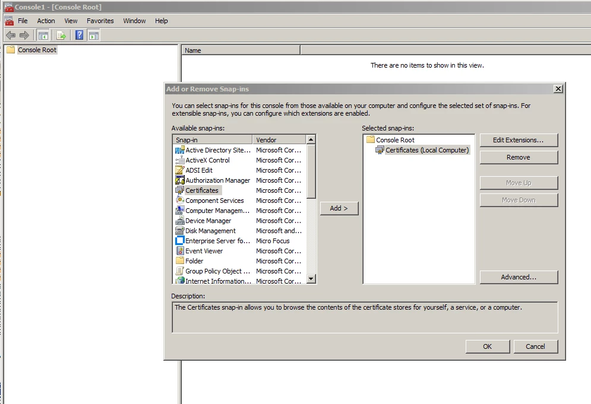Screen dimensions: 591x404
Task: Select the ActiveX Control snap-in name
Action: click(207, 160)
